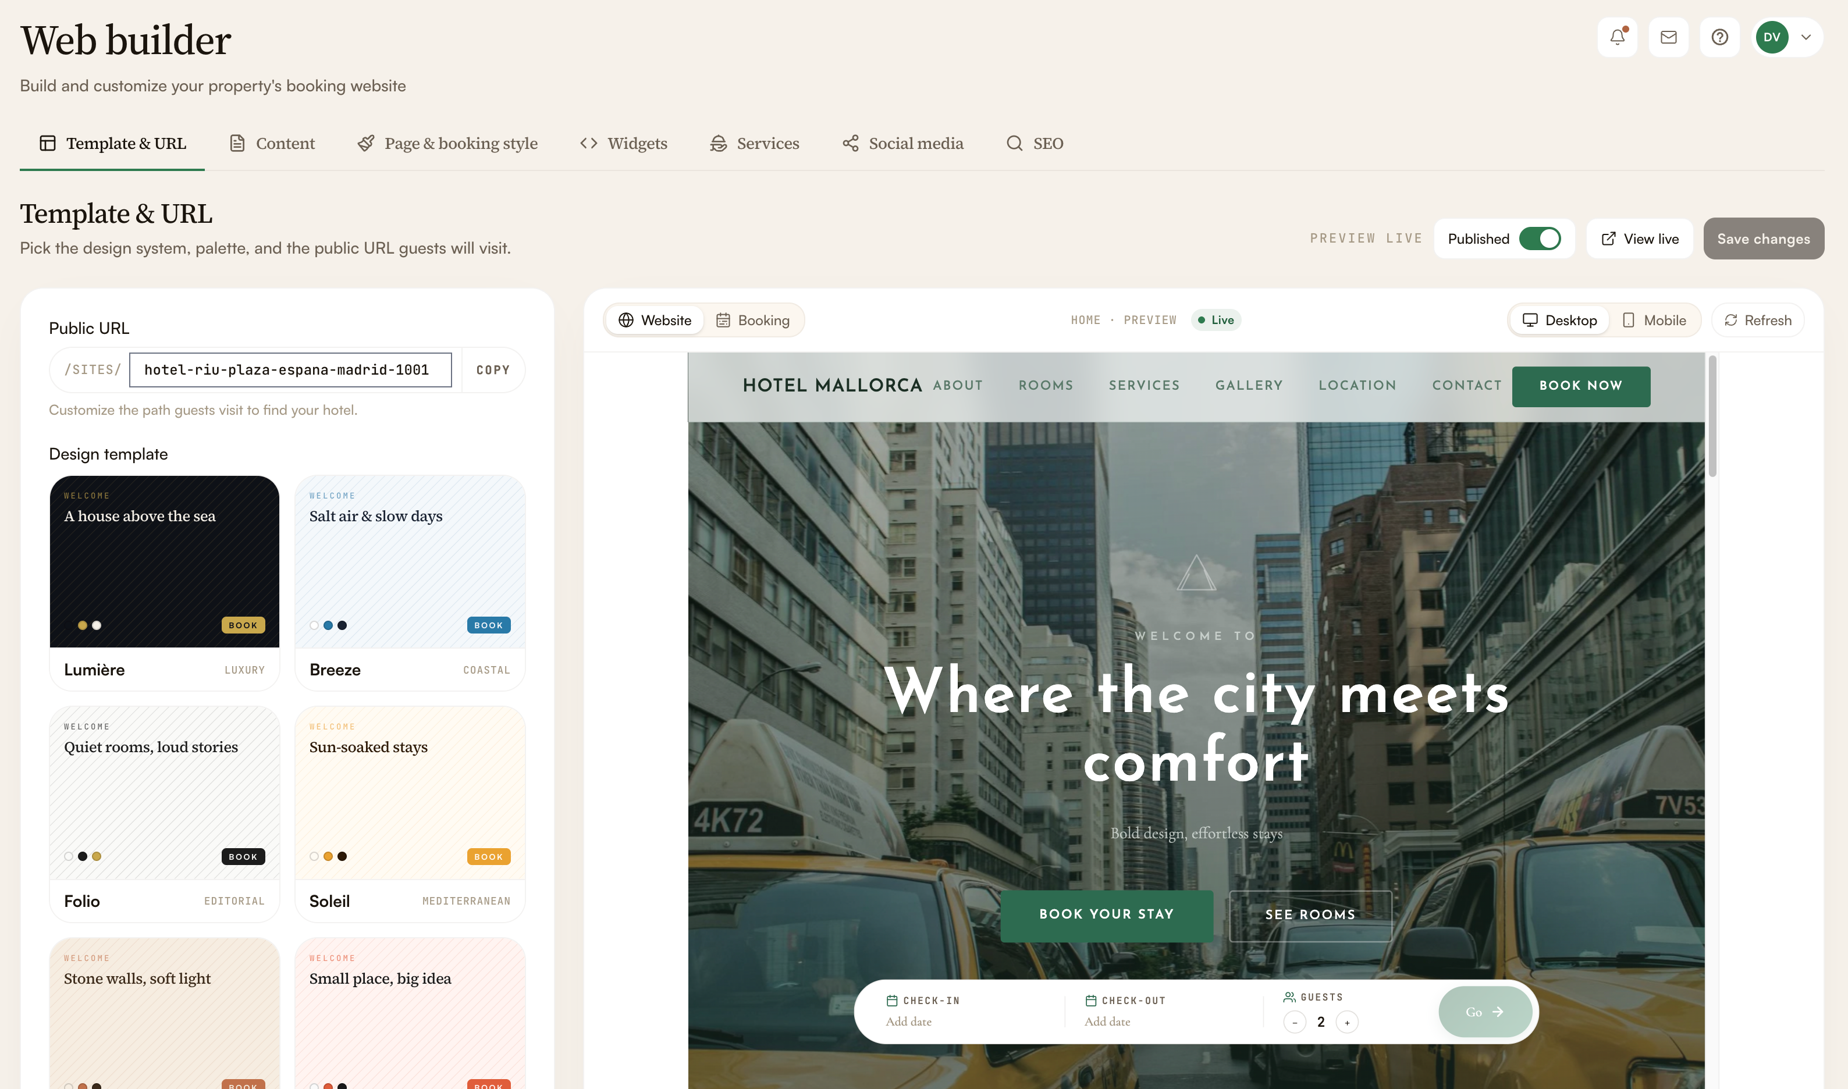
Task: Open Services link in preview nav
Action: tap(1144, 385)
